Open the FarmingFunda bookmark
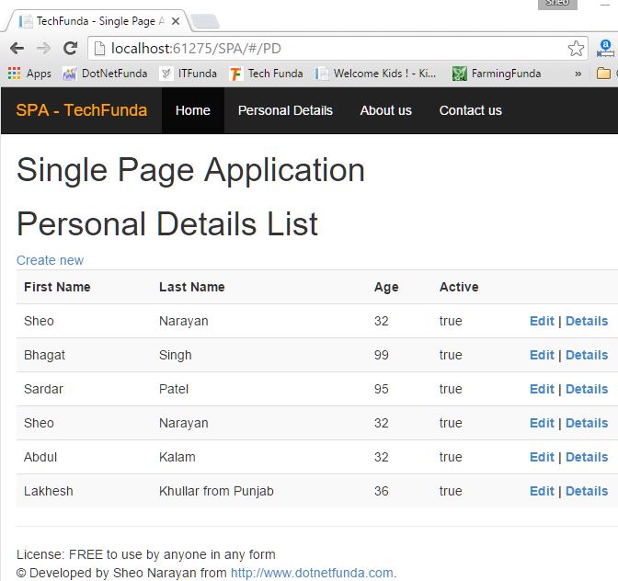Screen dimensions: 618x581 pyautogui.click(x=497, y=74)
